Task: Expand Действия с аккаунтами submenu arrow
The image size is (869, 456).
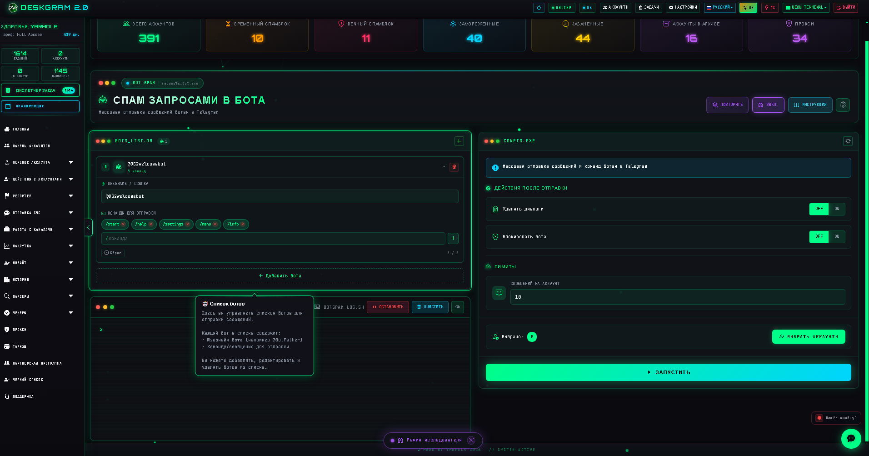Action: click(71, 179)
